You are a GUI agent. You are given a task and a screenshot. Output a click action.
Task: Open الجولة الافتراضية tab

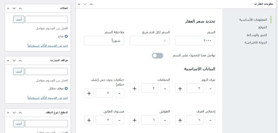(x=255, y=43)
